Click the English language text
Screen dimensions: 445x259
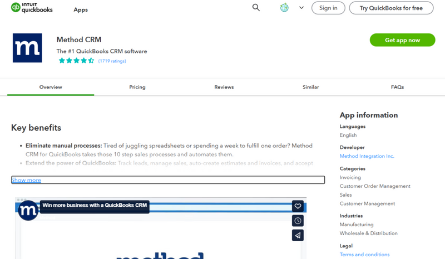[x=348, y=135]
